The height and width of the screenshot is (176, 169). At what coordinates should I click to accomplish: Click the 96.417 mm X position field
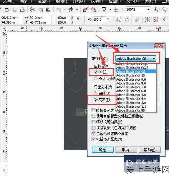pos(11,18)
